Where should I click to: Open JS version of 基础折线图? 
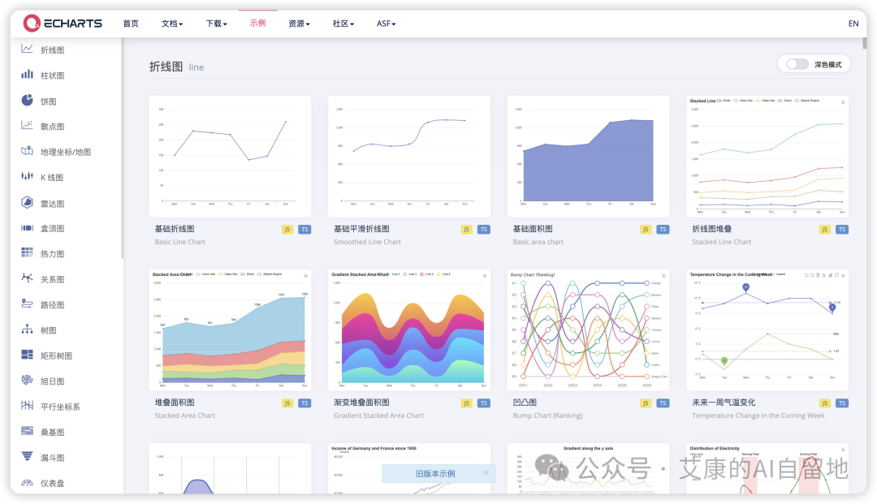[x=287, y=230]
